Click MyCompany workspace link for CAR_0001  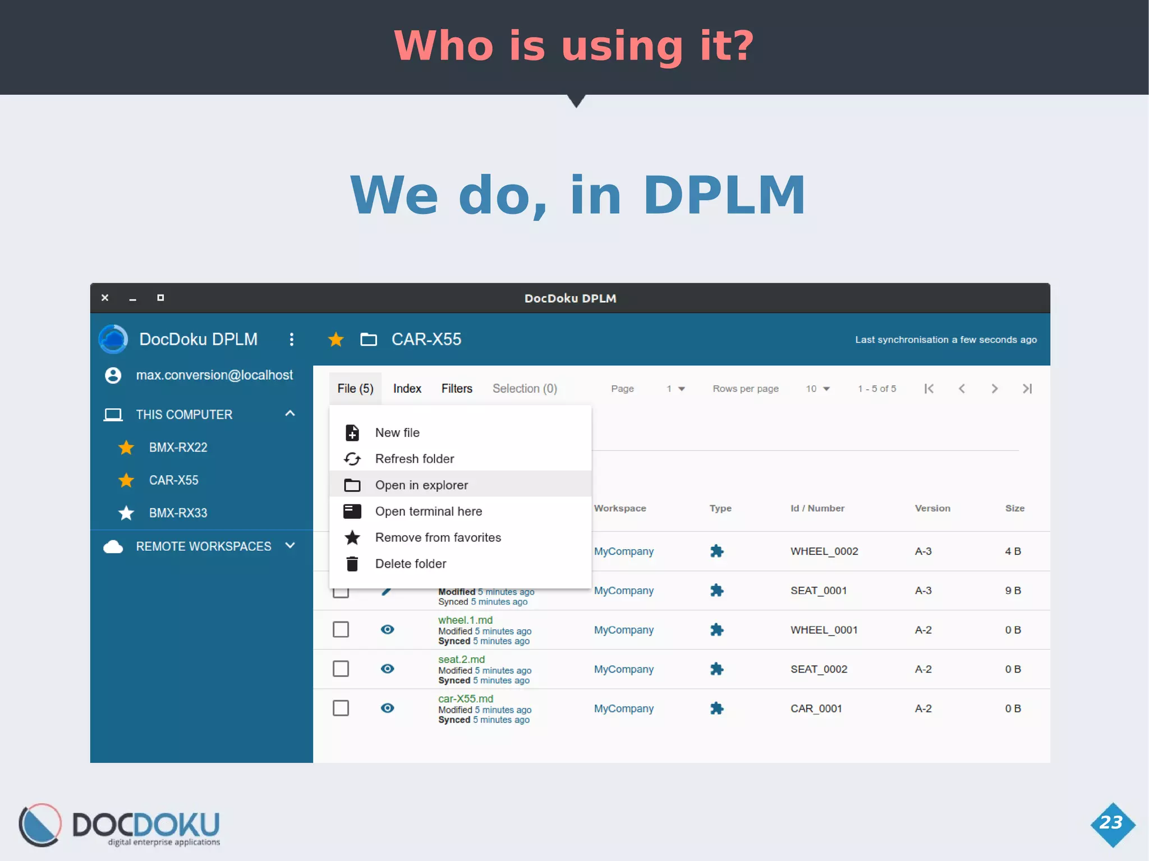point(623,708)
